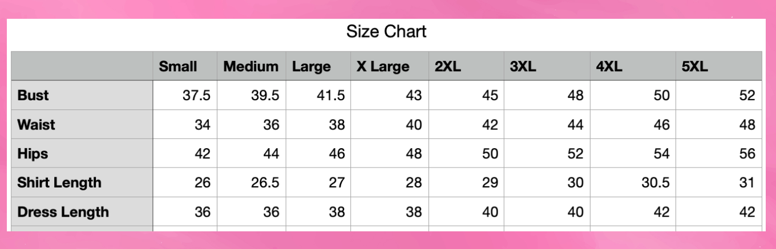The image size is (776, 249).
Task: Select the Waist row label
Action: point(37,124)
